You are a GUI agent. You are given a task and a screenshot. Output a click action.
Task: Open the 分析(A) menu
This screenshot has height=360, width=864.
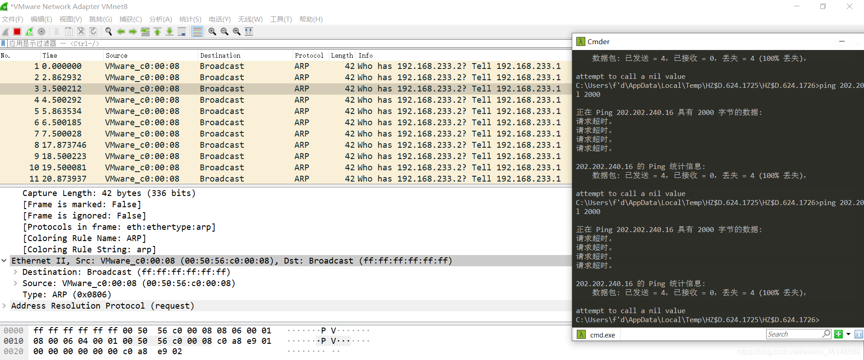click(161, 19)
